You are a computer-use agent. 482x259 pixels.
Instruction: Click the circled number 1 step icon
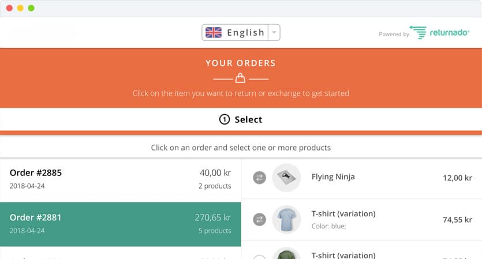225,119
